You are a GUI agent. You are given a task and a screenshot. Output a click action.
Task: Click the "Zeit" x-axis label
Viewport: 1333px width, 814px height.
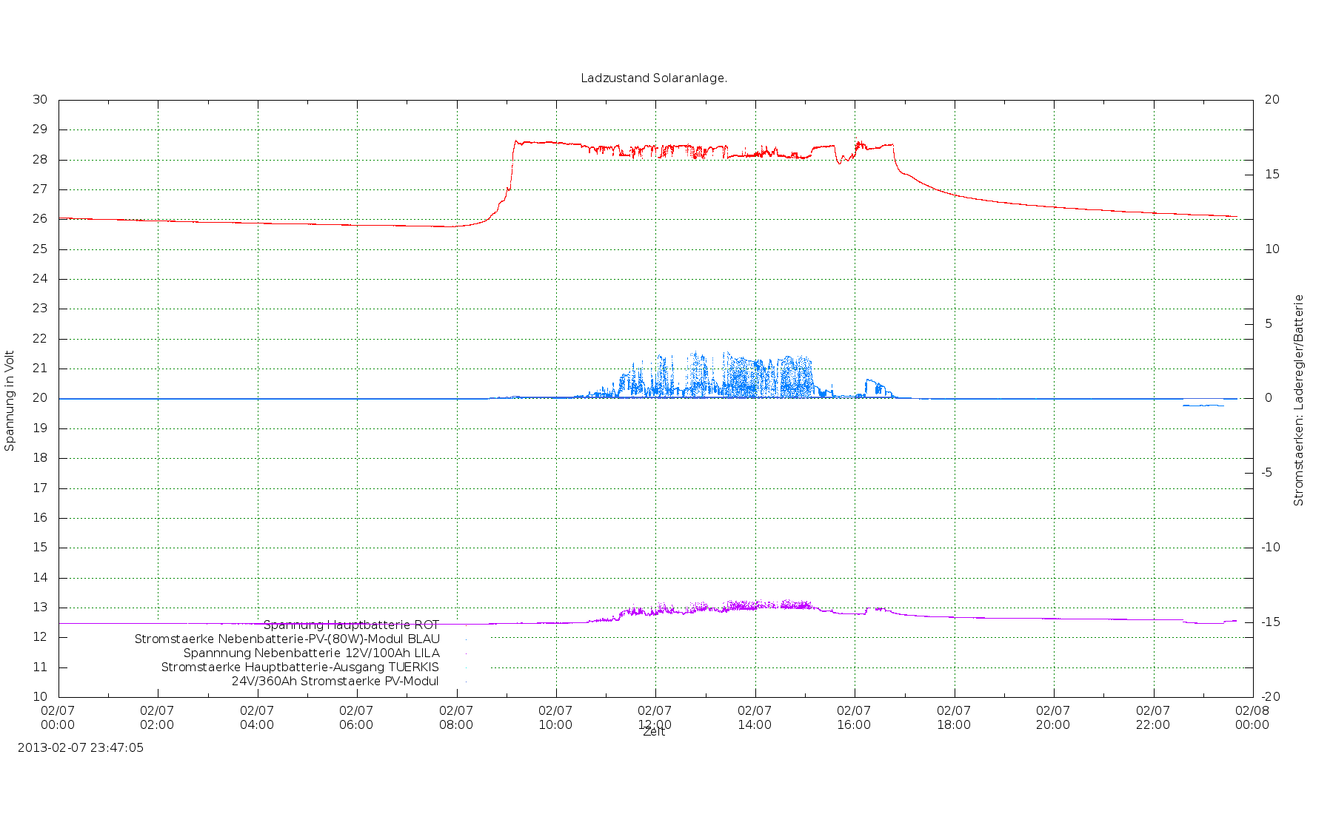pos(654,732)
